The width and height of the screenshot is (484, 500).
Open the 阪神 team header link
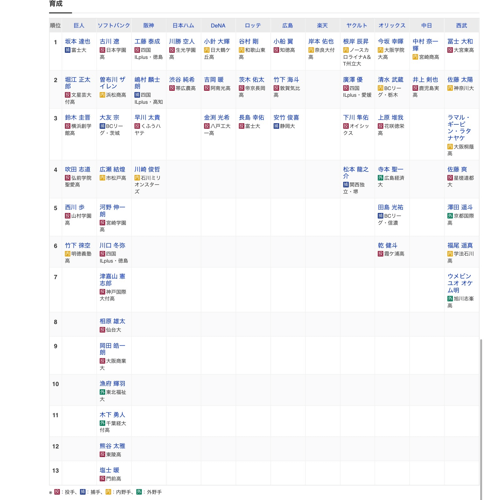[149, 25]
